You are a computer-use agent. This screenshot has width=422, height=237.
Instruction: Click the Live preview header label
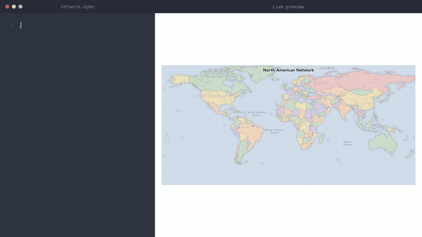pos(288,7)
